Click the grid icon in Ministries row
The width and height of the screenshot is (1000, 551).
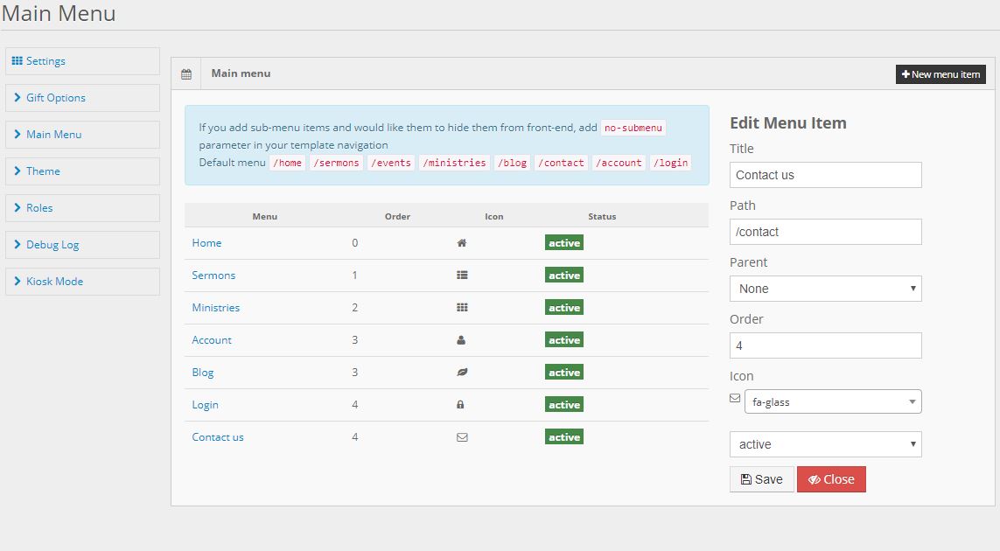[x=462, y=308]
